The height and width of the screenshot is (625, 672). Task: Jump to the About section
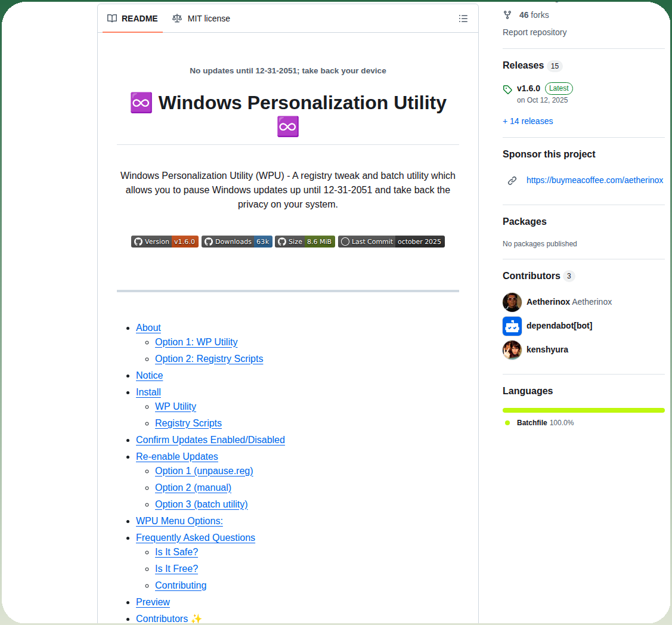pos(148,328)
